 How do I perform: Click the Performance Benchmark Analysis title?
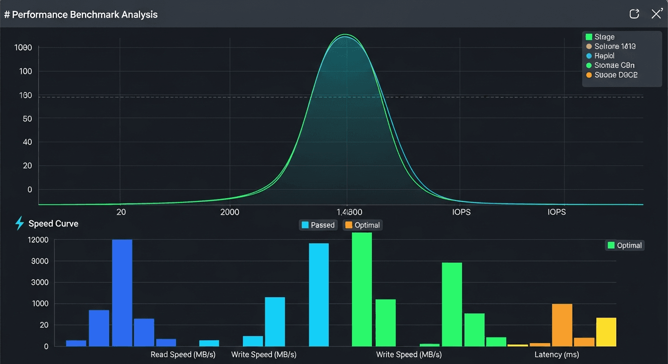(81, 14)
